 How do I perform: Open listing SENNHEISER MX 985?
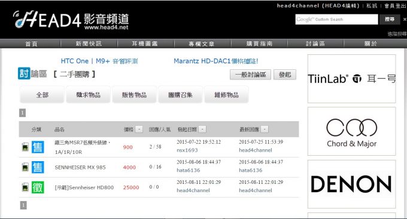point(80,167)
